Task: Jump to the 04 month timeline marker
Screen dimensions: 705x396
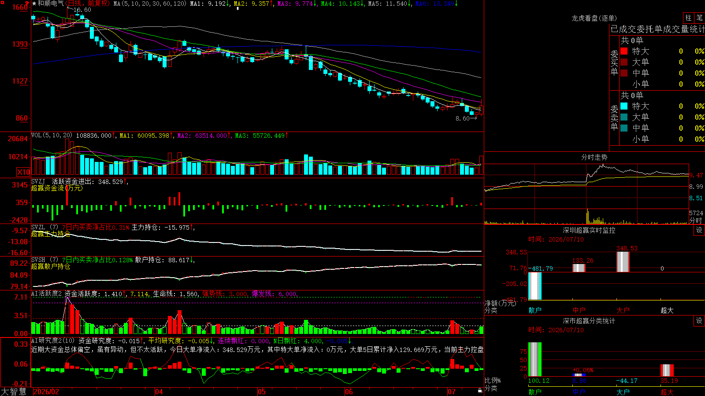Action: coord(159,392)
